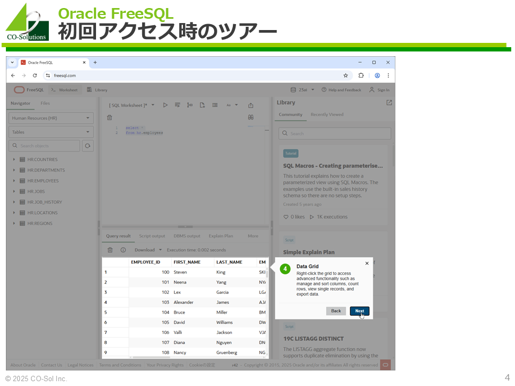Select the Recently Viewed tab

coord(327,115)
